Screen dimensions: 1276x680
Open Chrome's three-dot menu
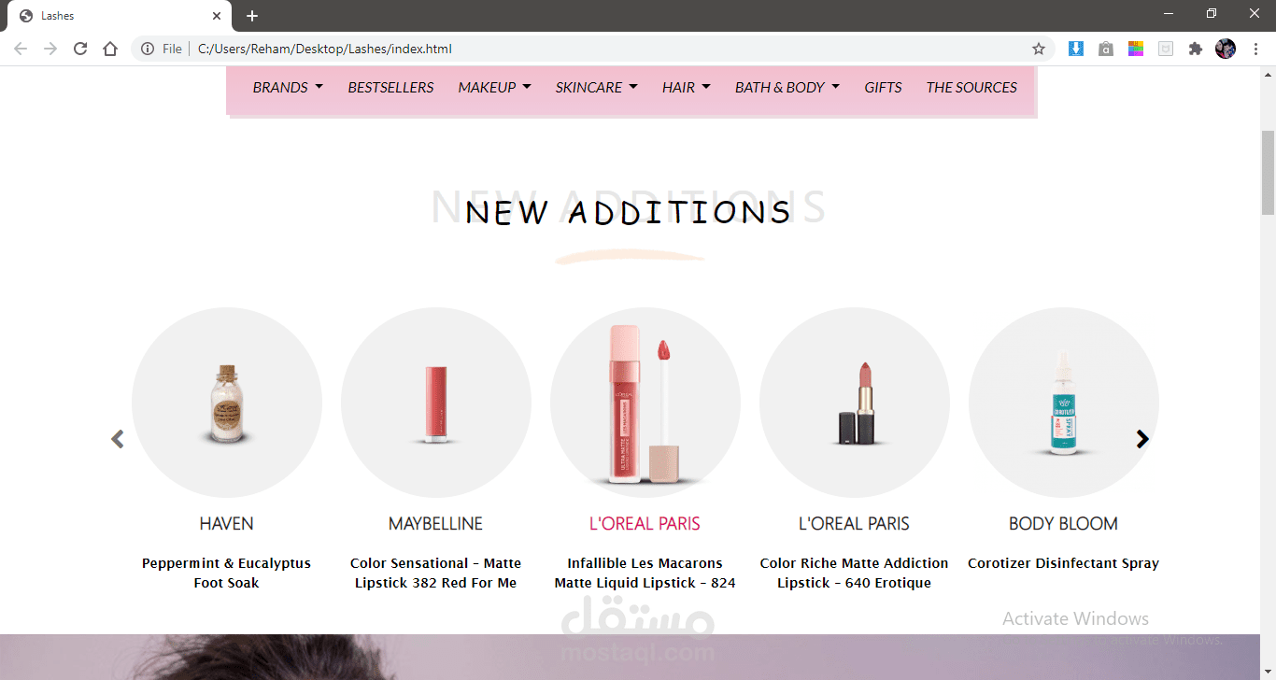pyautogui.click(x=1255, y=49)
